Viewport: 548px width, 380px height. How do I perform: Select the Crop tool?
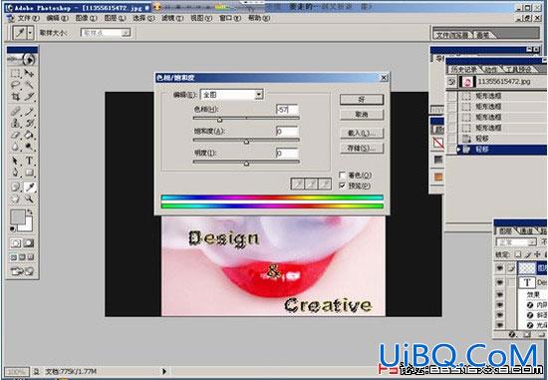15,96
